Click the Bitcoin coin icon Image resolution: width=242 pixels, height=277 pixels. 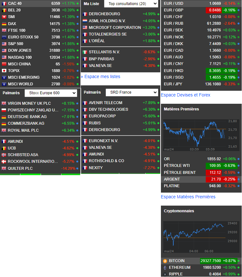[x=165, y=261]
